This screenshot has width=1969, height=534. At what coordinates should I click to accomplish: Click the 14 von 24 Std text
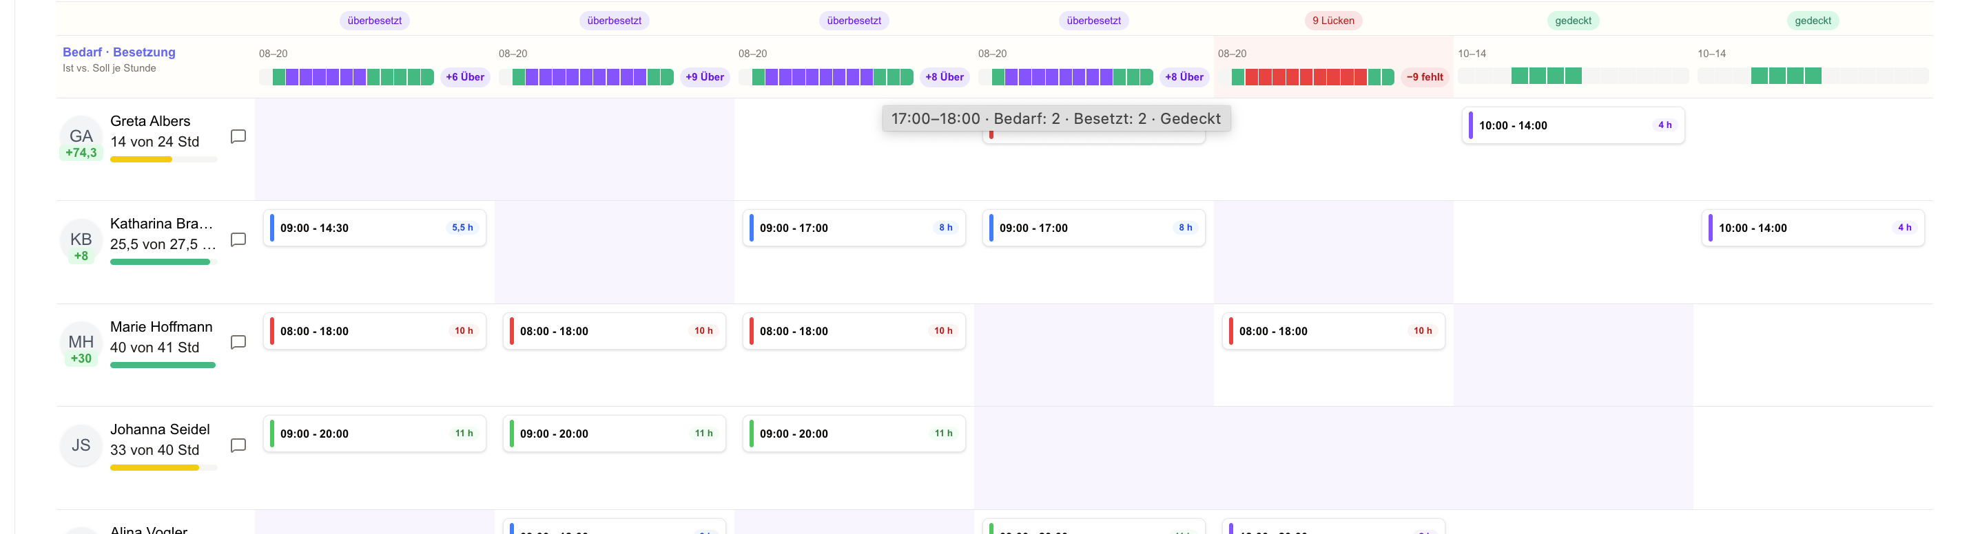point(154,141)
